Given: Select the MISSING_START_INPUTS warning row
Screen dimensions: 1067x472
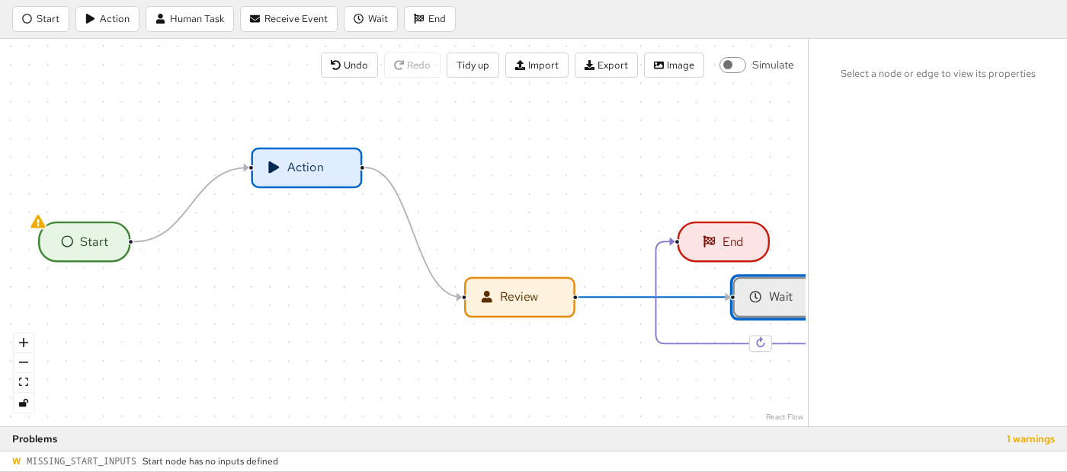Looking at the screenshot, I should coord(533,461).
